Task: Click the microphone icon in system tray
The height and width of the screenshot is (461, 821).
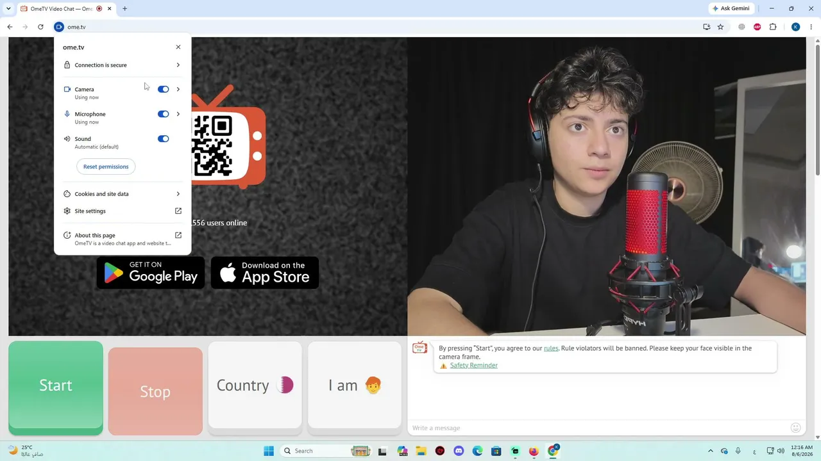Action: click(x=738, y=451)
